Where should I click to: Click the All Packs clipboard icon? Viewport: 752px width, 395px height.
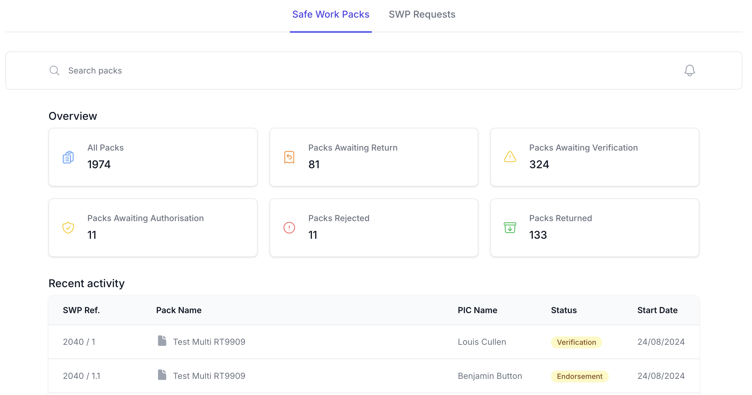(x=68, y=157)
